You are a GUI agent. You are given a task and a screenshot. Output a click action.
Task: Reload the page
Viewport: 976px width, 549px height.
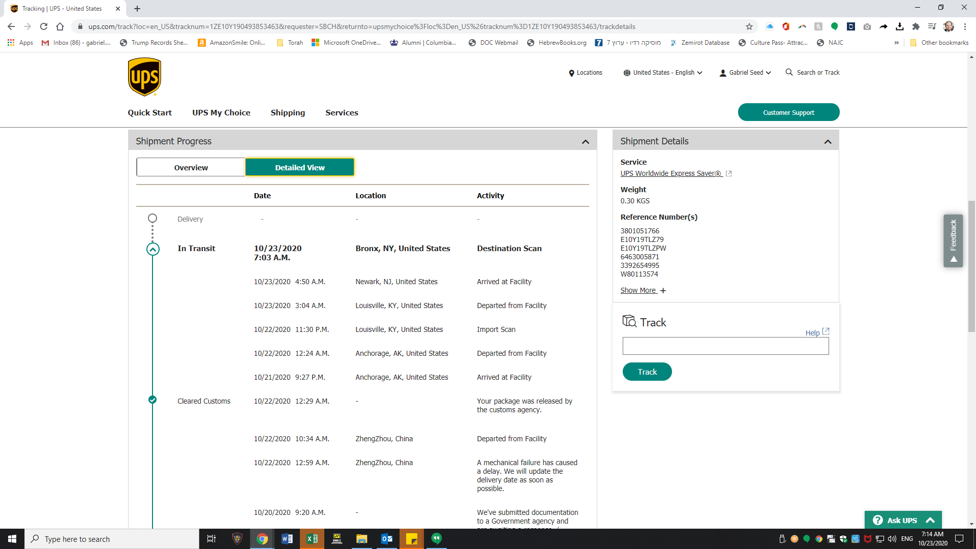click(x=44, y=26)
